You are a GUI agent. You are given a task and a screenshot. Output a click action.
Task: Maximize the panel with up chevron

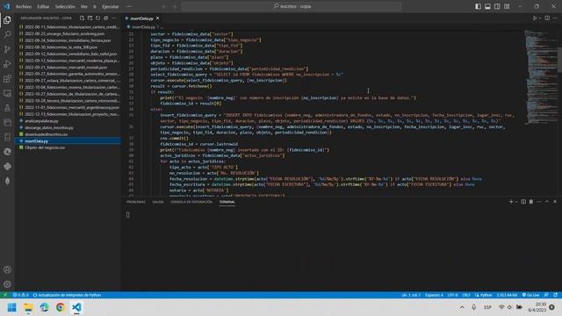[547, 202]
